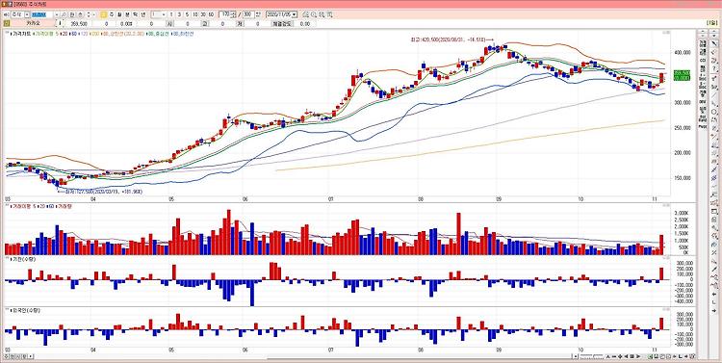
Task: Click the third chart tool icon right of the date
Action: 322,14
